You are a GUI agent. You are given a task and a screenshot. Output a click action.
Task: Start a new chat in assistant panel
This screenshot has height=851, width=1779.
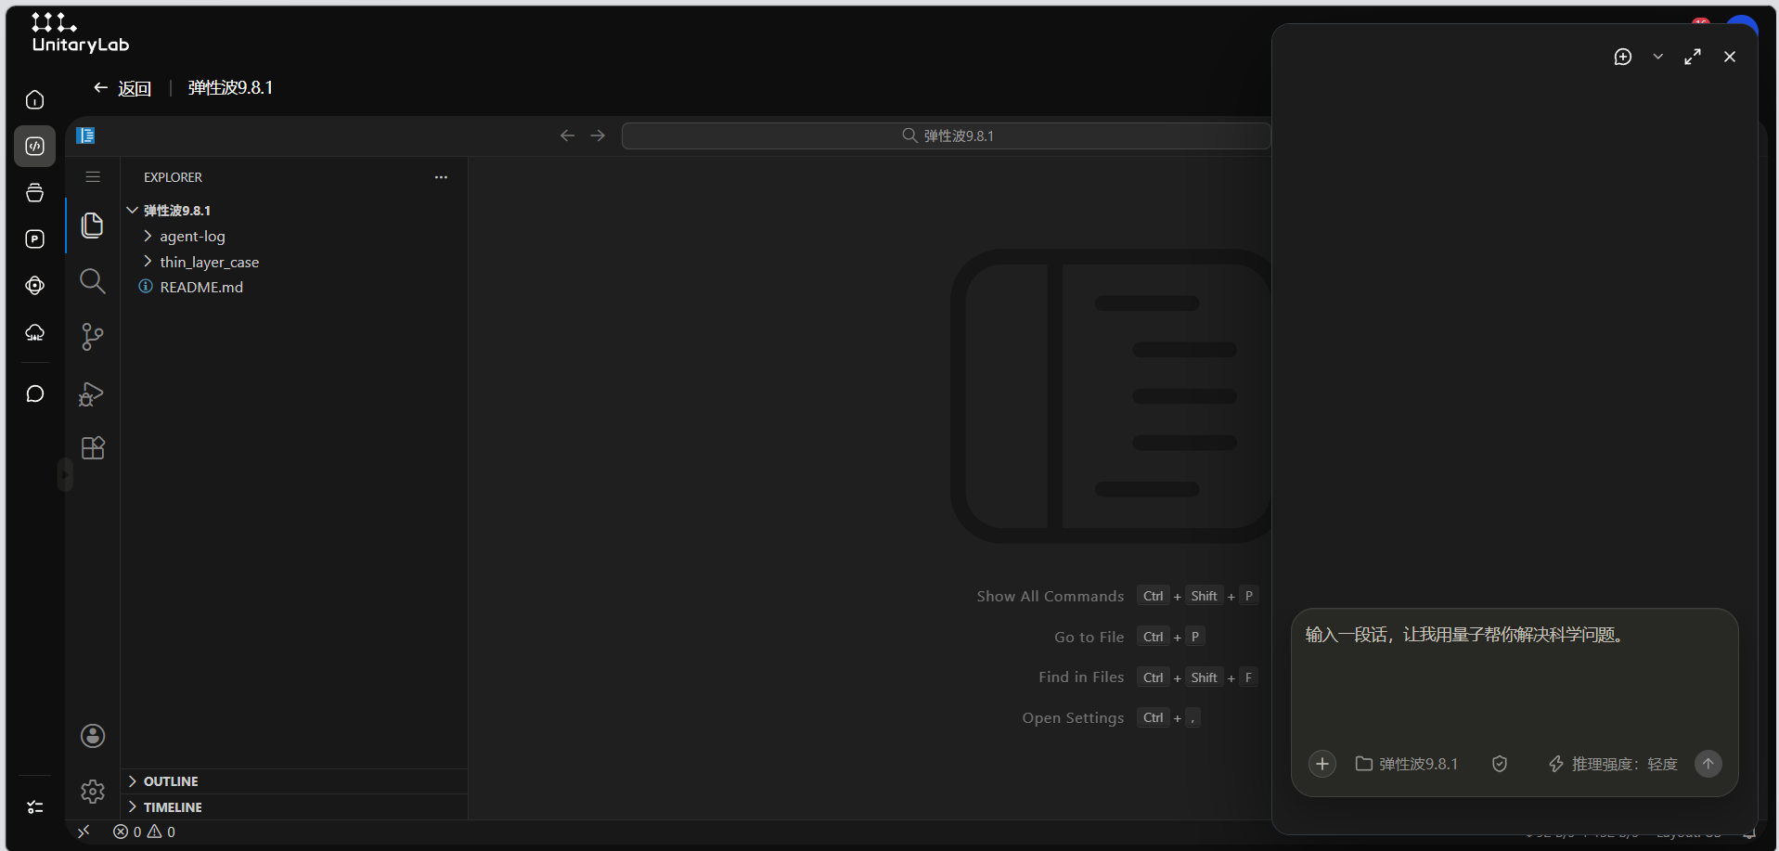tap(1623, 57)
